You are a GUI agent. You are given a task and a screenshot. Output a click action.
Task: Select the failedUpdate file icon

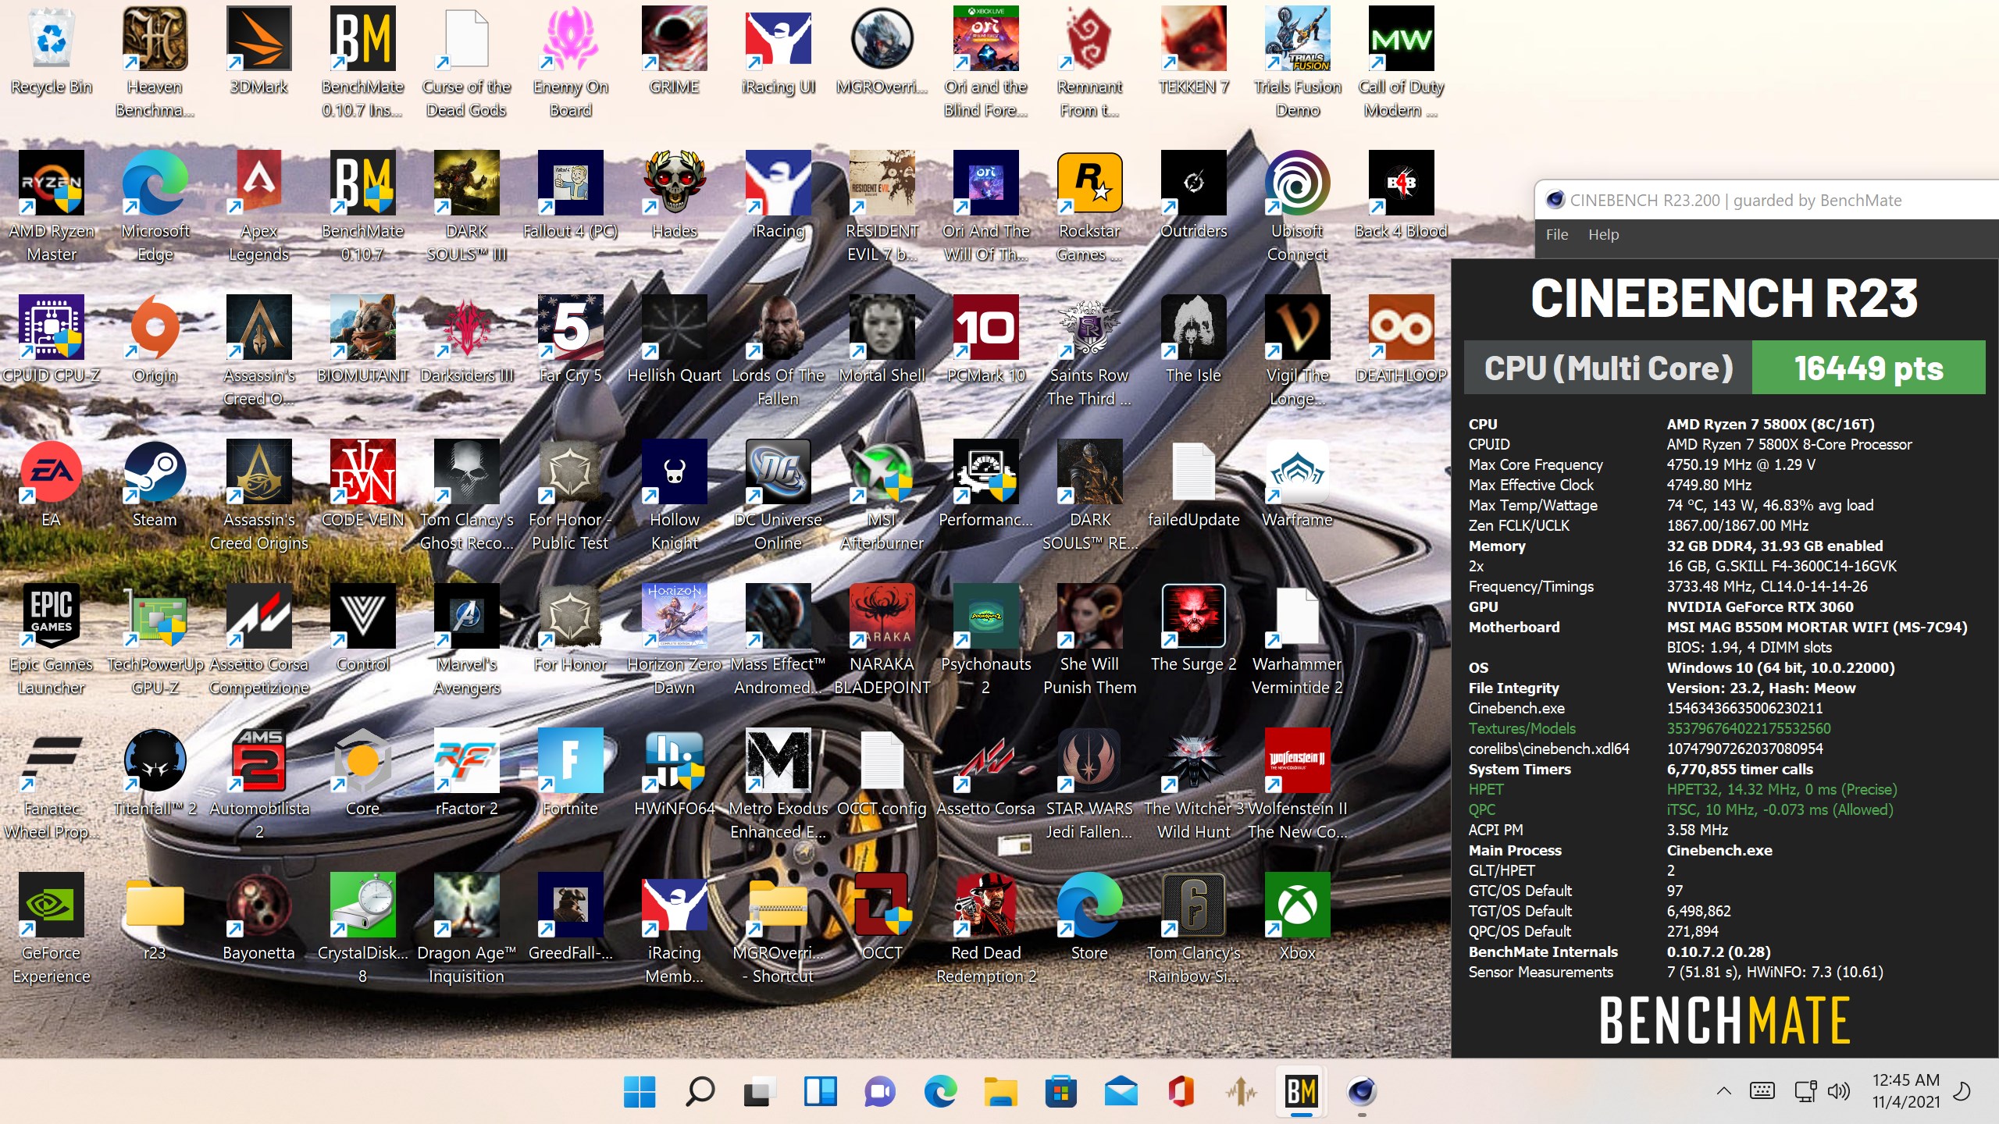coord(1193,485)
